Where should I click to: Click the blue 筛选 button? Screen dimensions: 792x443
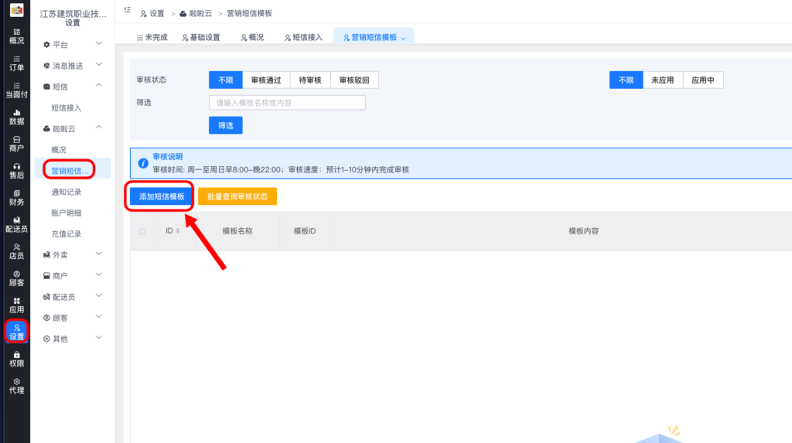(225, 125)
